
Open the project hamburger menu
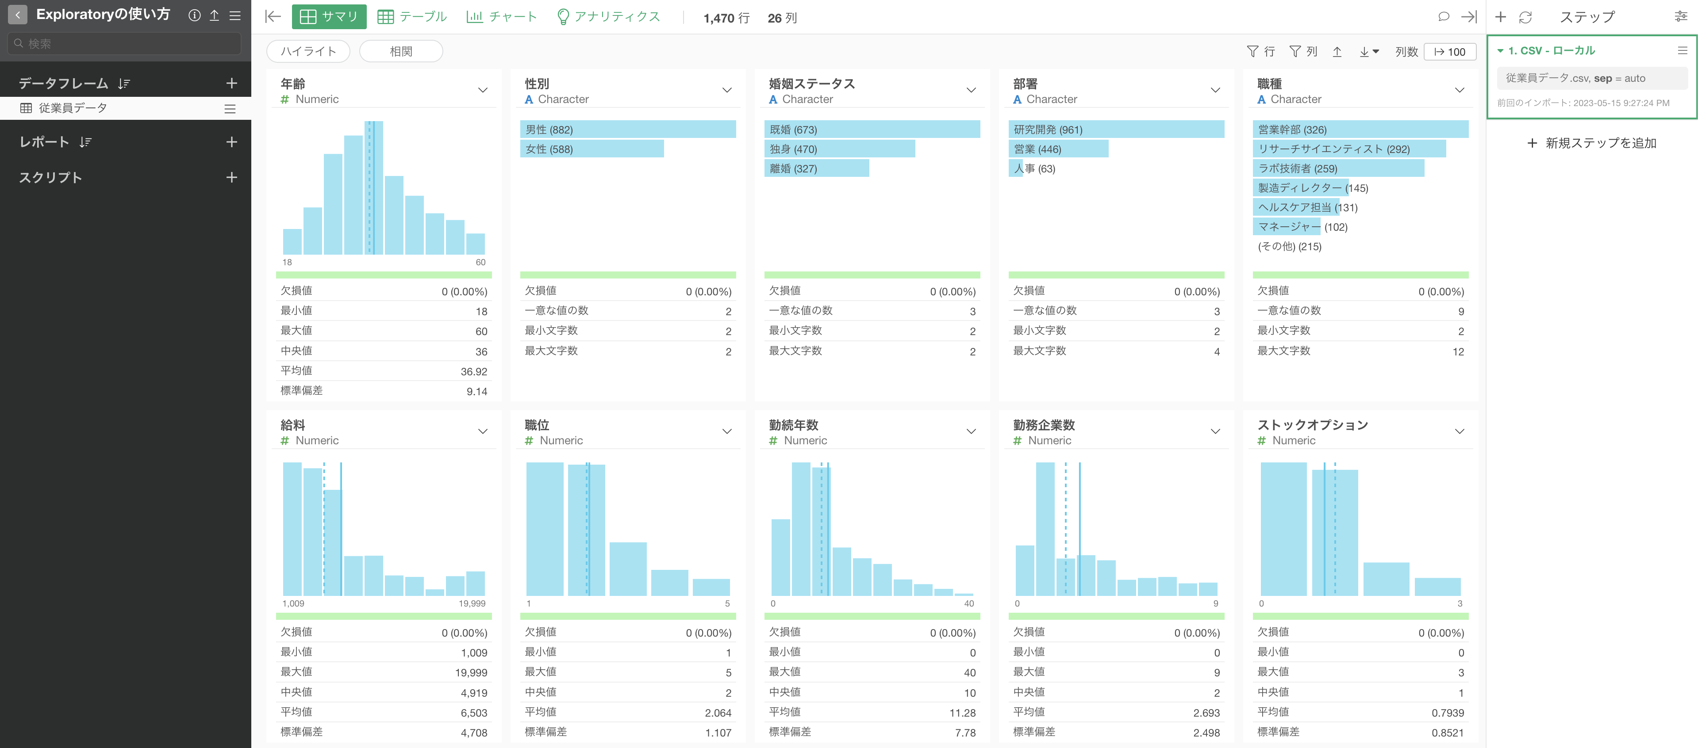click(x=234, y=15)
